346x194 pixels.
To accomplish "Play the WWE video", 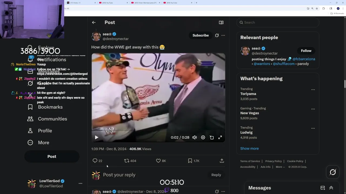I will point(97,137).
